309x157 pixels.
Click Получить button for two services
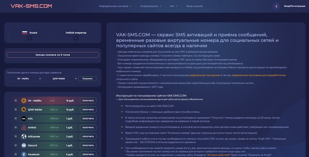pyautogui.click(x=87, y=78)
